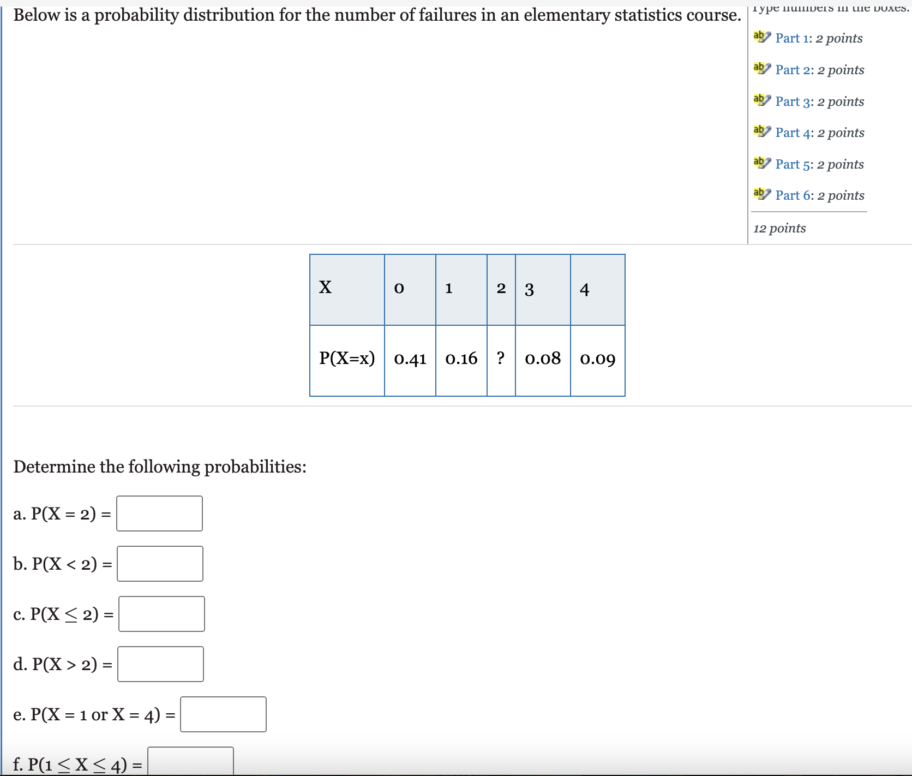Click the box for P(X = 1 or X = 4)
The image size is (912, 776).
coord(222,714)
